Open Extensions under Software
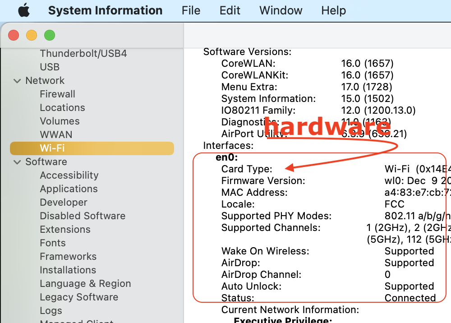This screenshot has width=451, height=323. tap(65, 229)
